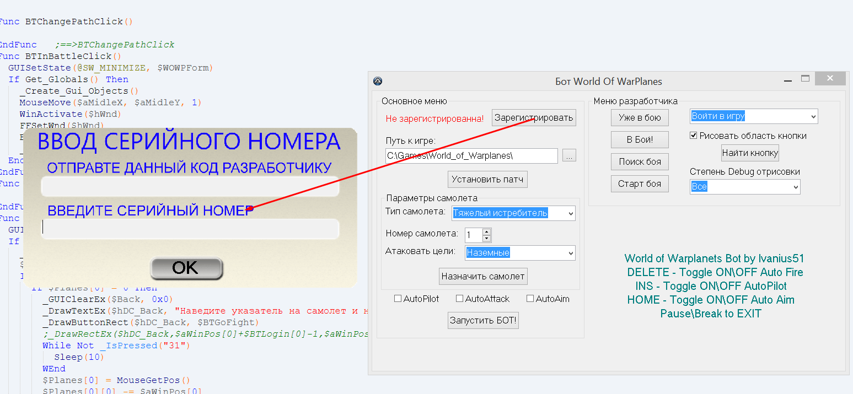
Task: Enable the AutoPilot checkbox
Action: click(x=398, y=299)
